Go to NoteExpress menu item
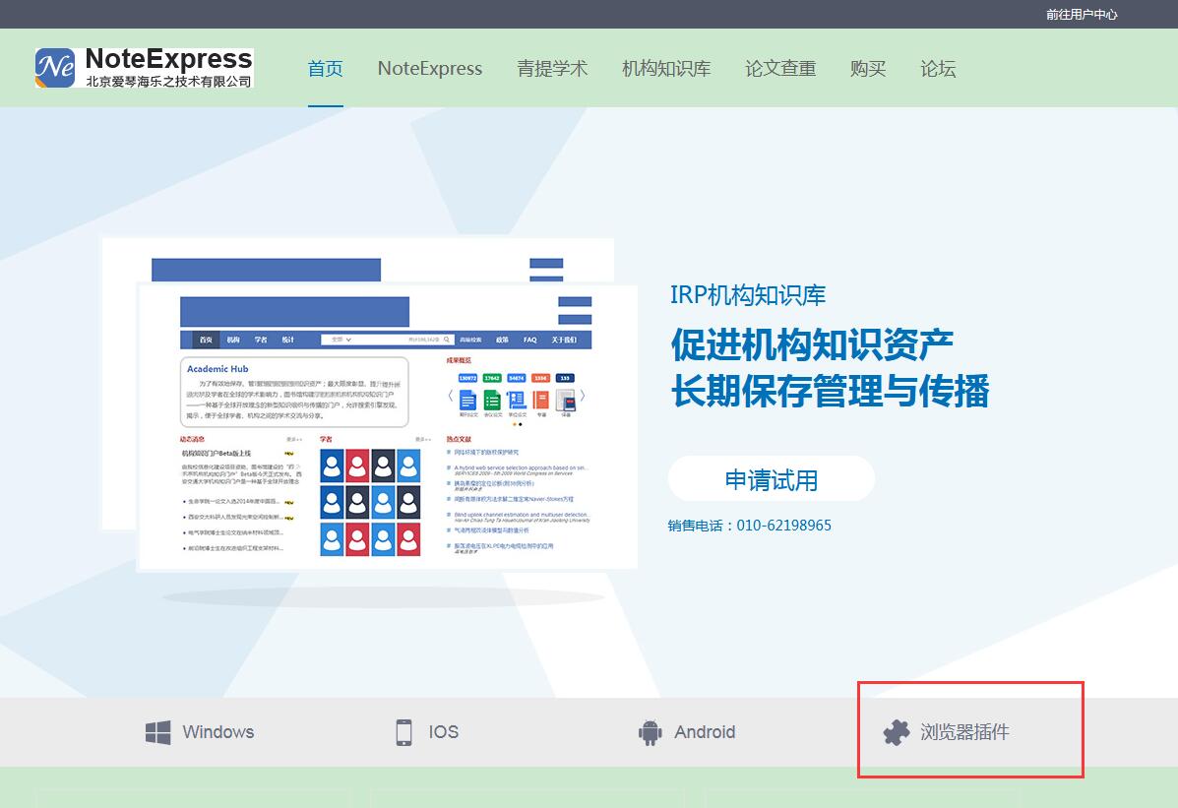Screen dimensions: 1178x808 (430, 69)
